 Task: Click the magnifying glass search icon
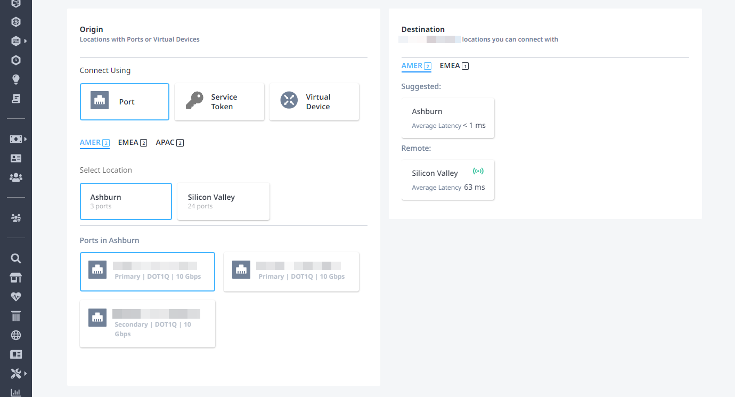pyautogui.click(x=16, y=258)
